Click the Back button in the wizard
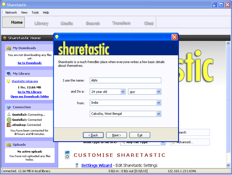Viewport: 232px width, 175px height. point(93,135)
